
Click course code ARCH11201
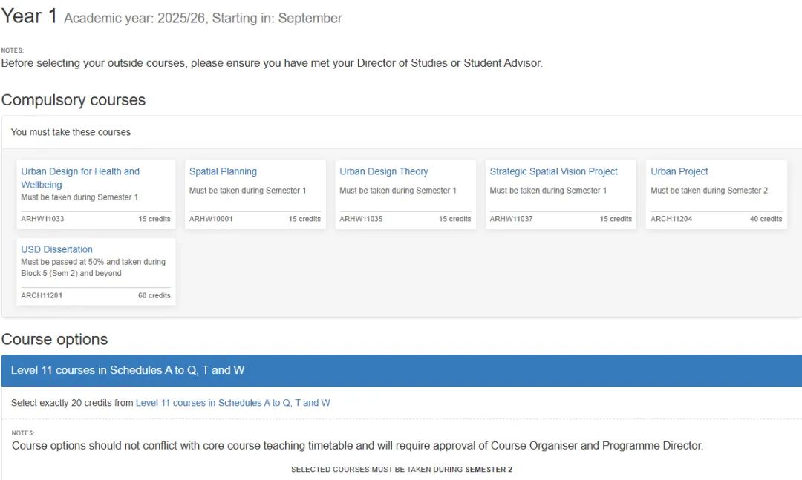tap(42, 295)
